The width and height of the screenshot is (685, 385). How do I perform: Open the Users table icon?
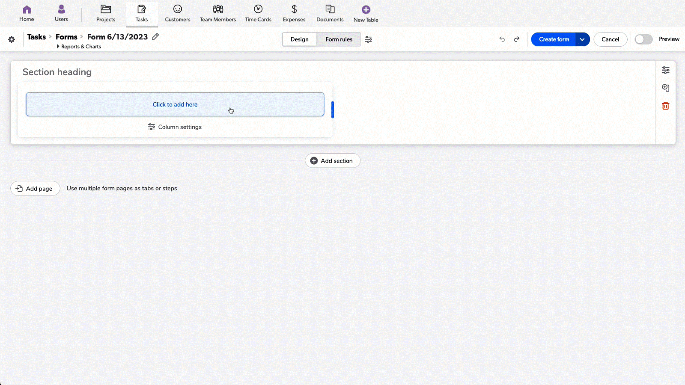pyautogui.click(x=61, y=9)
